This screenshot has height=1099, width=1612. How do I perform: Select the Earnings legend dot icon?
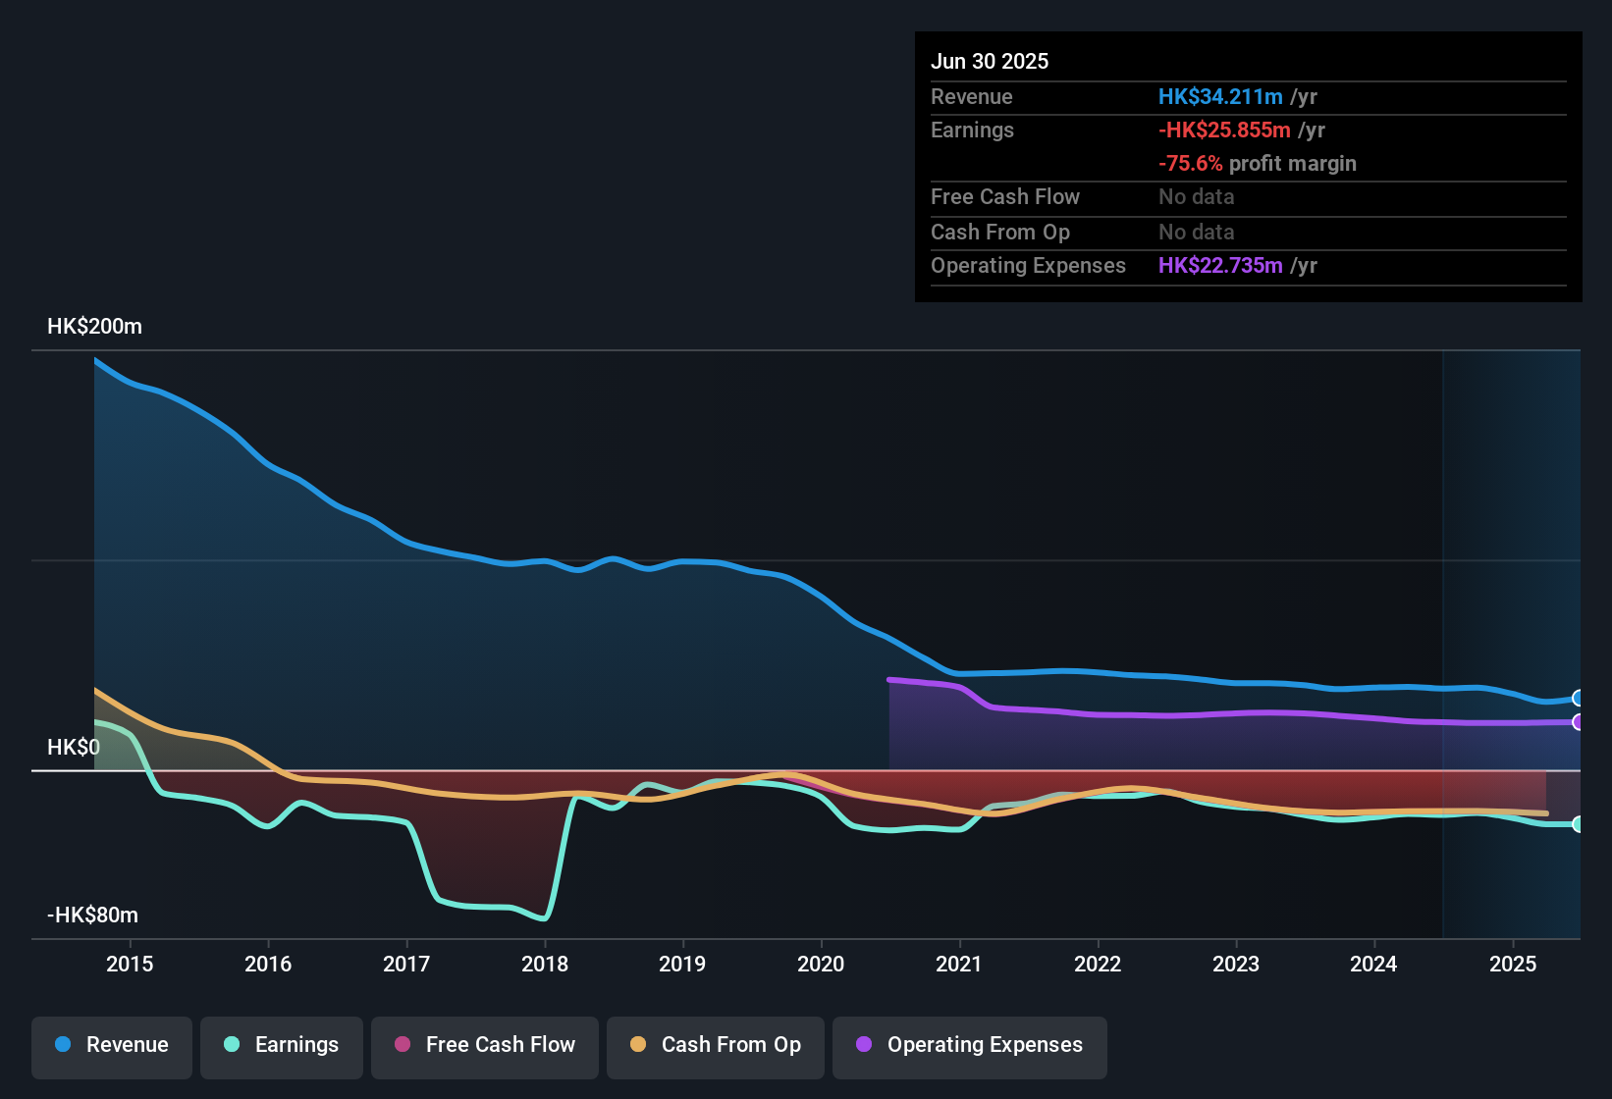(231, 1045)
